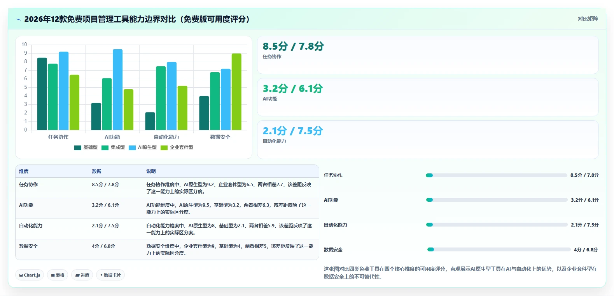Click the description starting 数据安全维度中
Viewport: 614px width, 296px height.
click(229, 250)
